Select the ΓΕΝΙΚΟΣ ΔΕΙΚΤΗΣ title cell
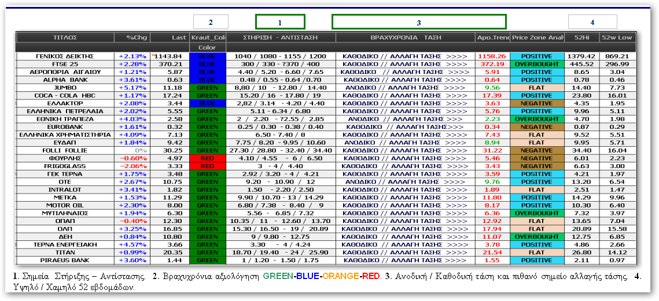 click(65, 56)
